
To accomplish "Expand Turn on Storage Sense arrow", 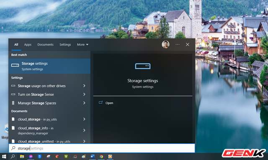I will coord(84,94).
